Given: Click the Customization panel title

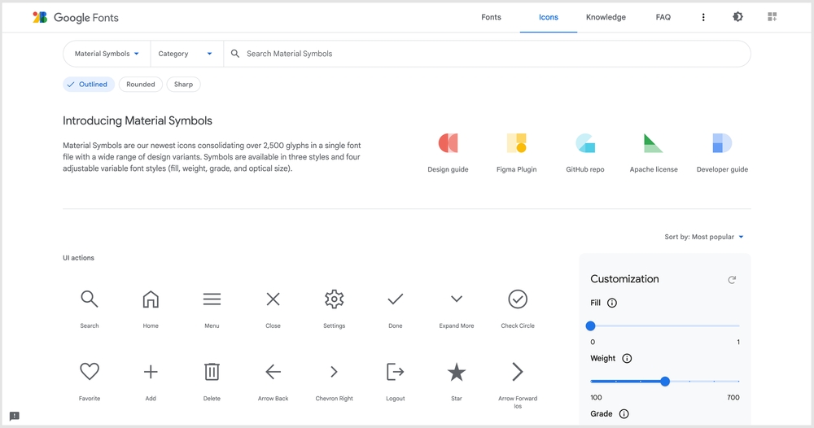Looking at the screenshot, I should [x=624, y=279].
